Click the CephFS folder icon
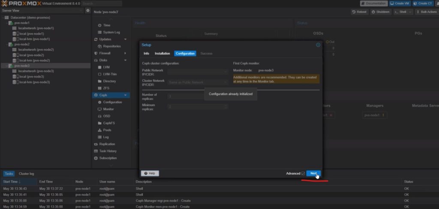This screenshot has height=209, width=439. tap(99, 123)
